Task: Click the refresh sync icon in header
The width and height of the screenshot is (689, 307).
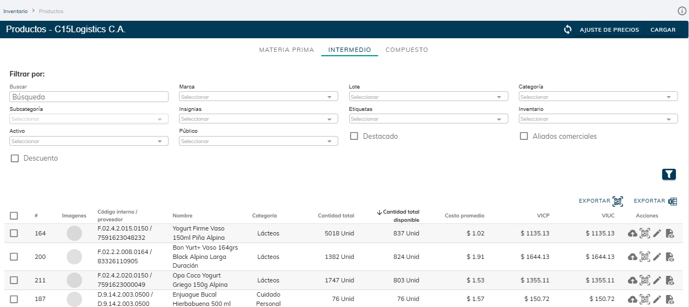Action: point(568,29)
